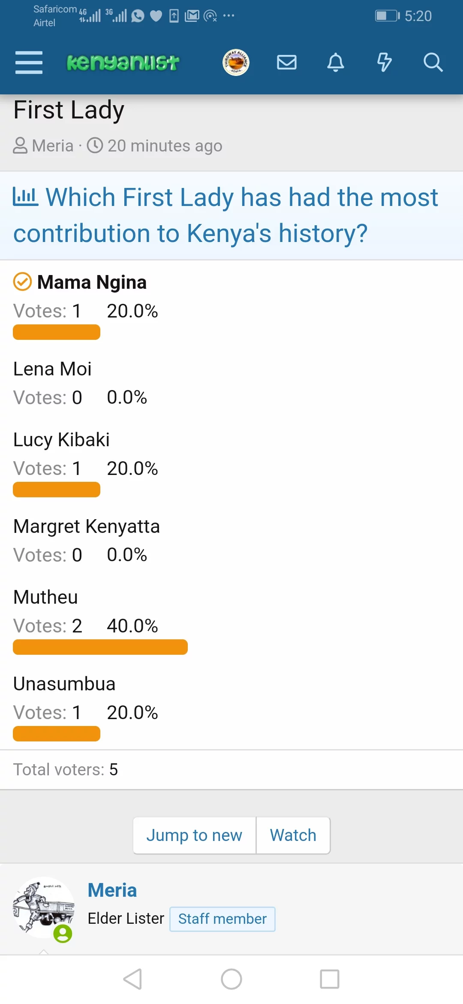Open the inbox envelope icon
This screenshot has width=463, height=1004.
click(x=287, y=63)
